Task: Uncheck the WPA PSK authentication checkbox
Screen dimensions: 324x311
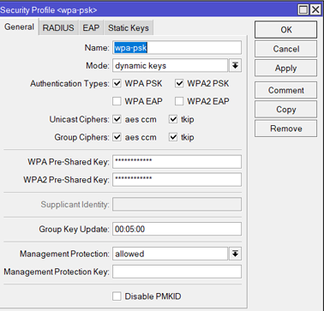Action: [x=117, y=84]
